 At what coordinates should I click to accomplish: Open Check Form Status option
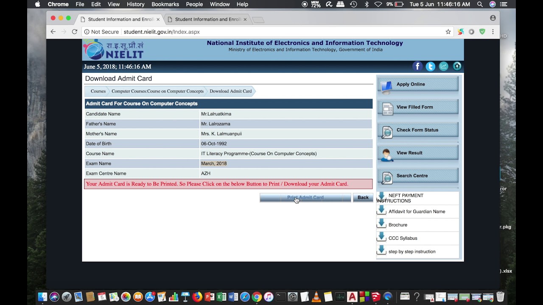coord(418,130)
